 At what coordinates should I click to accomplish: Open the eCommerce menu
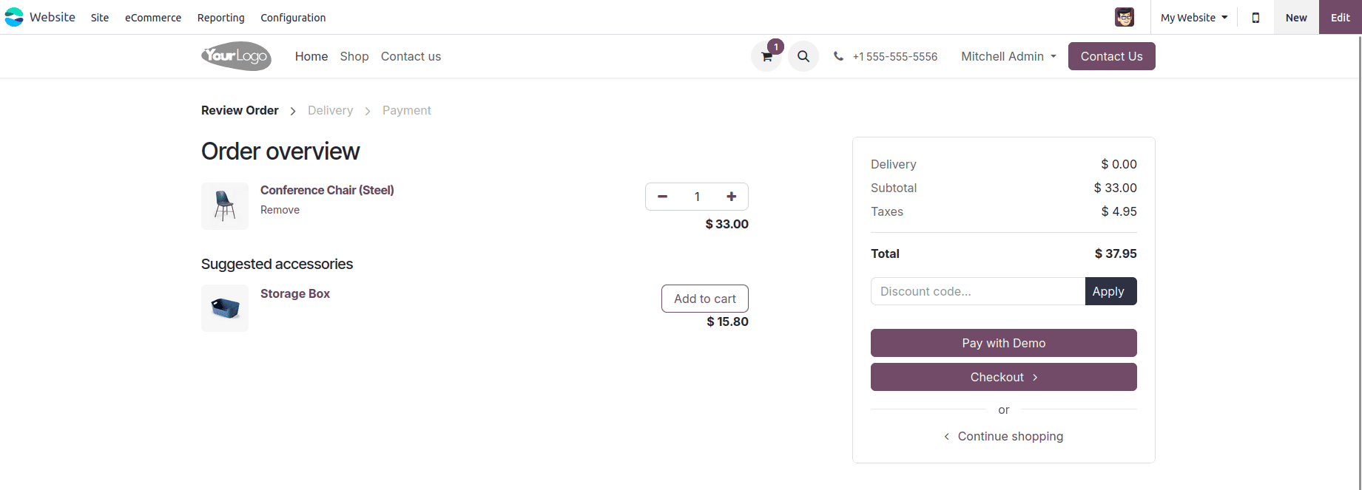pyautogui.click(x=152, y=18)
